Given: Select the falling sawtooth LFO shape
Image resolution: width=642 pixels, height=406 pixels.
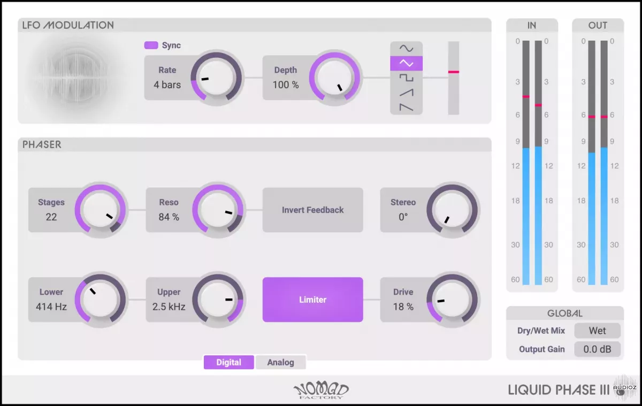Looking at the screenshot, I should click(407, 108).
